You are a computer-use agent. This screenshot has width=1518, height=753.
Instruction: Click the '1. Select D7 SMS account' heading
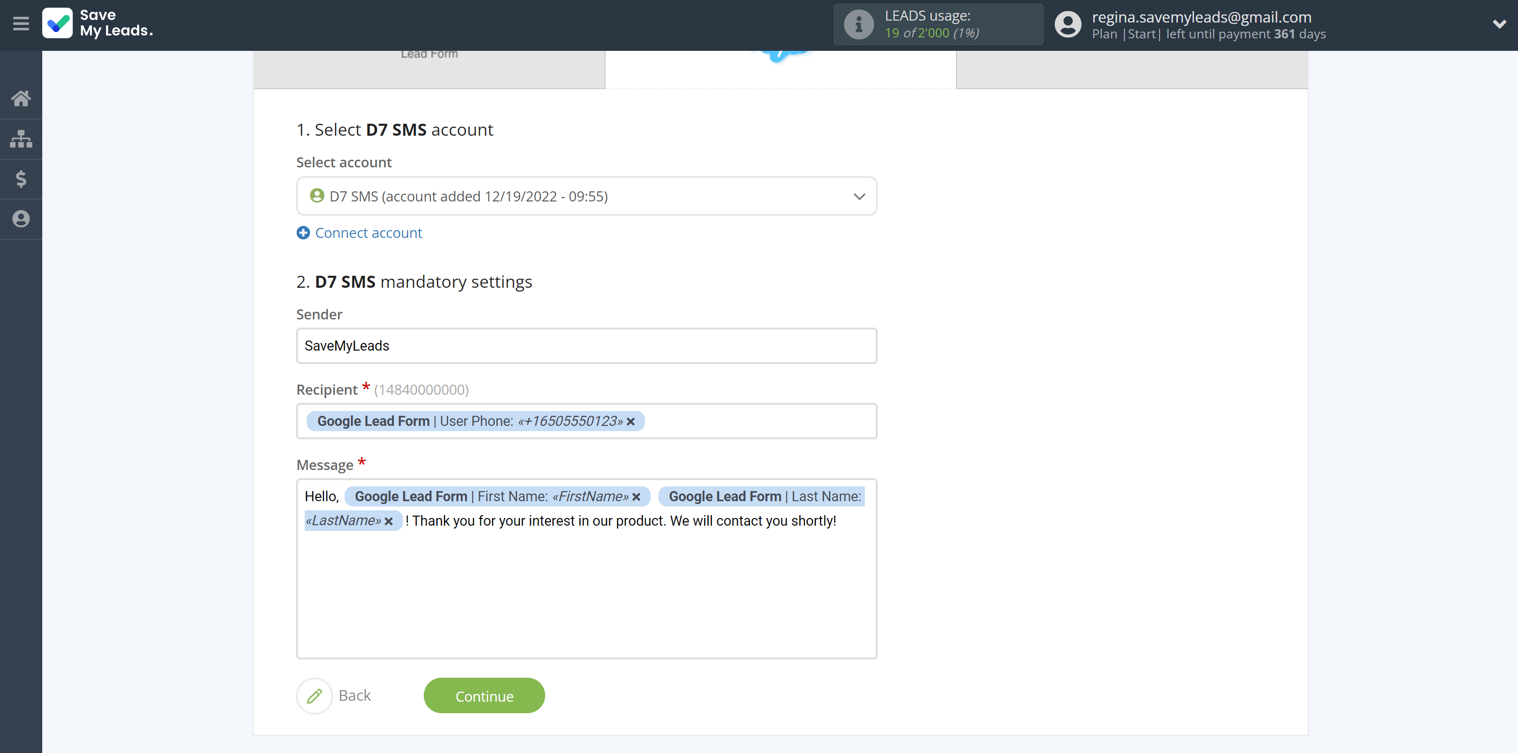click(395, 129)
